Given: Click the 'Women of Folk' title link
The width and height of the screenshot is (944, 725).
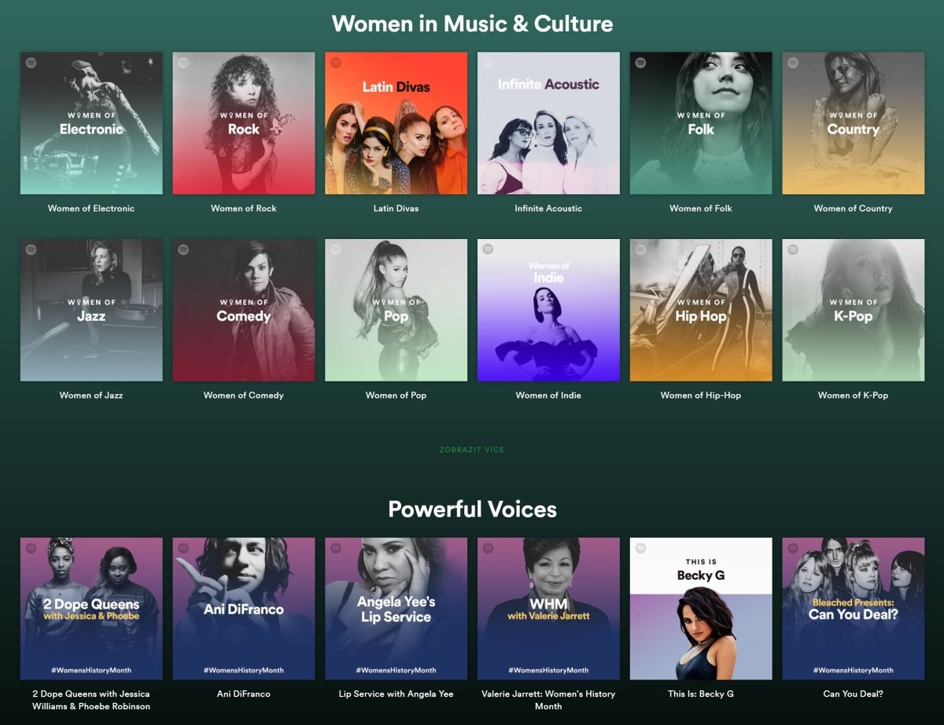Looking at the screenshot, I should click(x=701, y=208).
